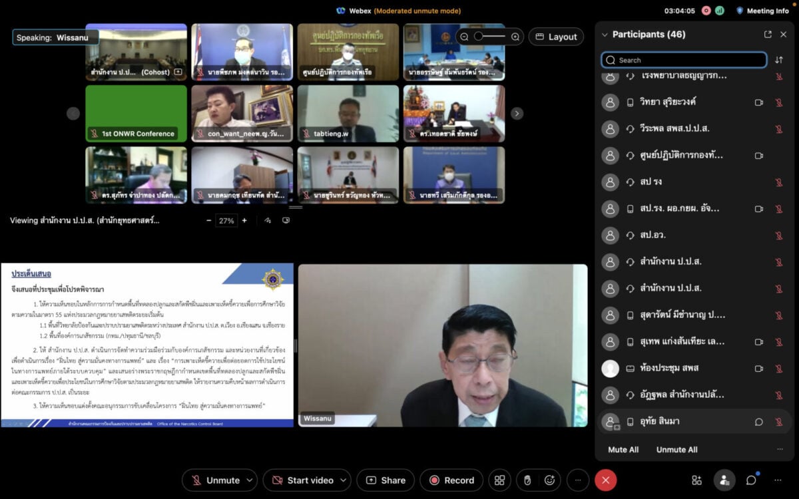
Task: Toggle the Unmute microphone button
Action: tap(215, 480)
